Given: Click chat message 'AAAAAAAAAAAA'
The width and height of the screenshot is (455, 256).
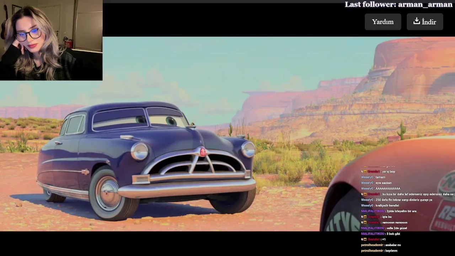Looking at the screenshot, I should pyautogui.click(x=388, y=188).
